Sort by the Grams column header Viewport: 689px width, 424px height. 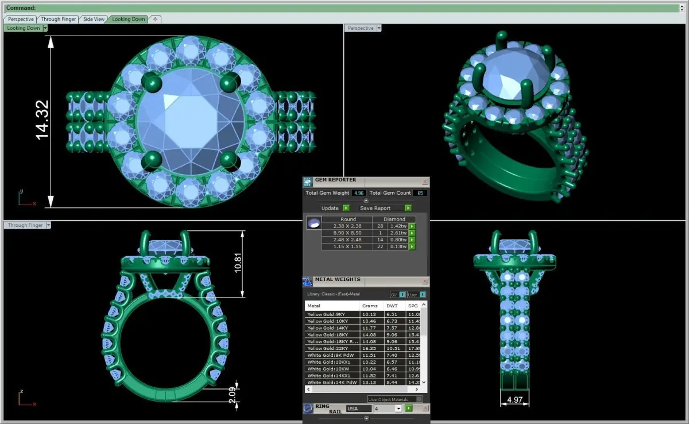point(371,306)
